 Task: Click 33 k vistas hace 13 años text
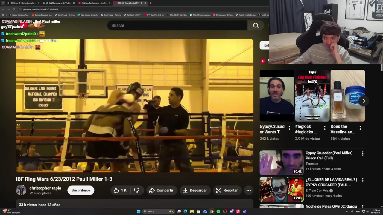[39, 205]
